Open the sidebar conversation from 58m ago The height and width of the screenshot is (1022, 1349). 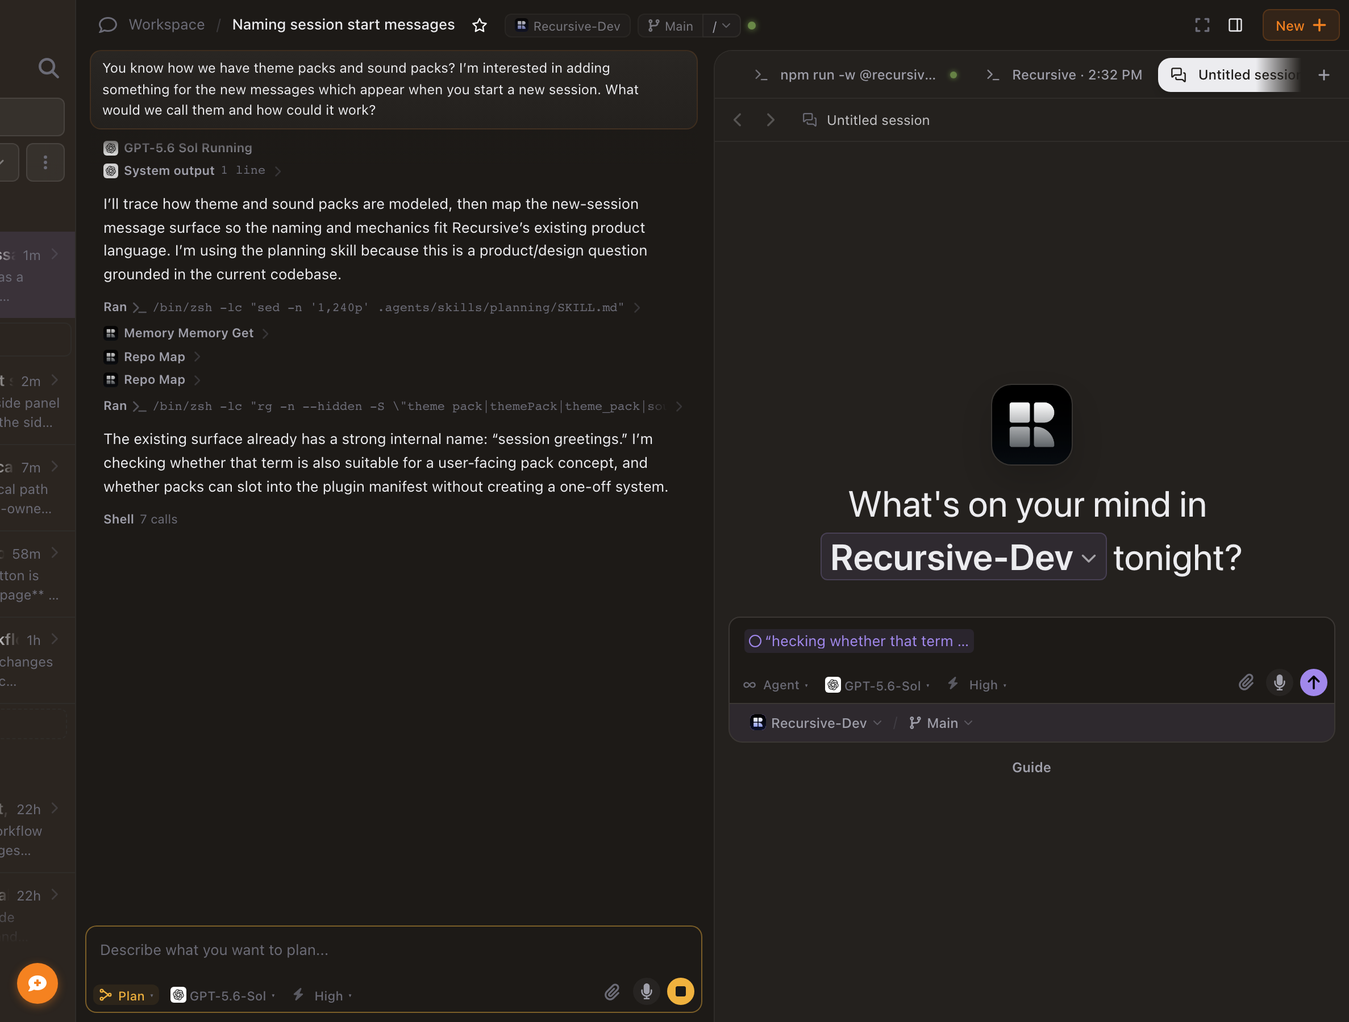click(37, 574)
